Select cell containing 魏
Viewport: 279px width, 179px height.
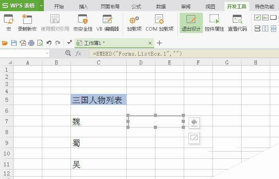click(98, 121)
